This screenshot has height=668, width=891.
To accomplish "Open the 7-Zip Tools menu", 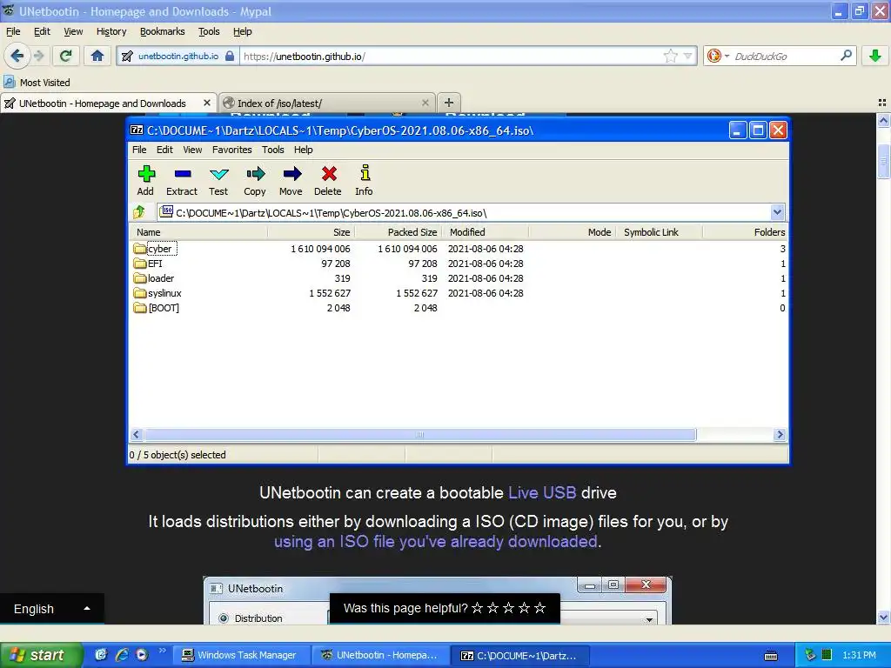I will coord(272,150).
